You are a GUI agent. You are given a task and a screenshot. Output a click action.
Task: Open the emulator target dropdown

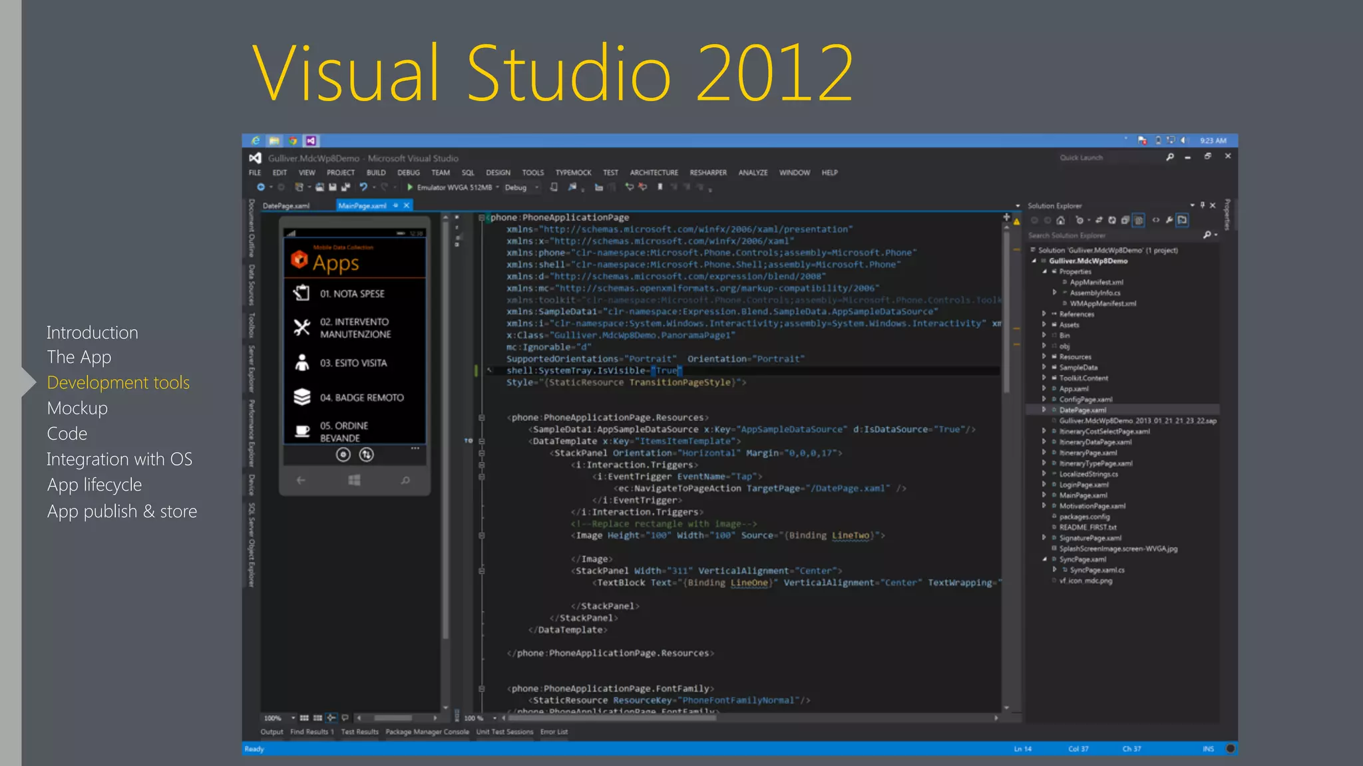pyautogui.click(x=497, y=188)
